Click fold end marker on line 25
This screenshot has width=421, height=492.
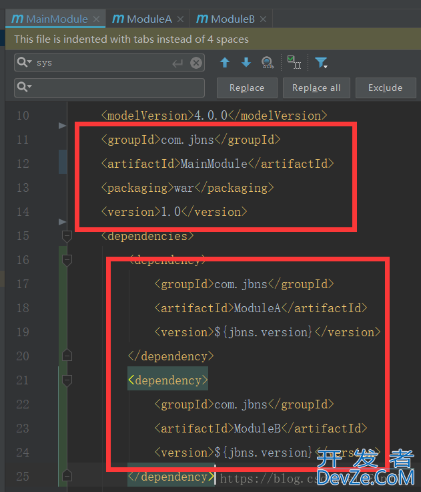point(67,475)
